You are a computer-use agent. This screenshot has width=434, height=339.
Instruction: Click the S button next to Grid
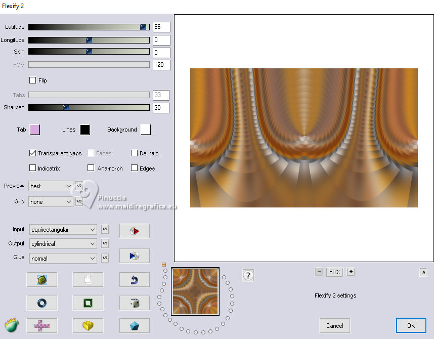[x=79, y=201]
